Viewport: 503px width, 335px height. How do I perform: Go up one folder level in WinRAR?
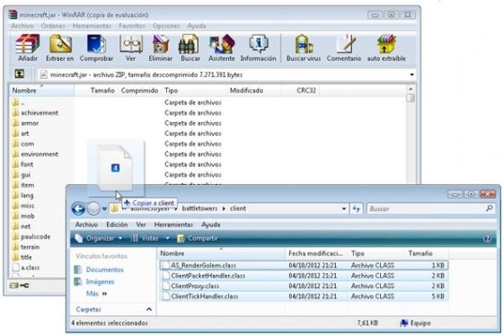20,75
